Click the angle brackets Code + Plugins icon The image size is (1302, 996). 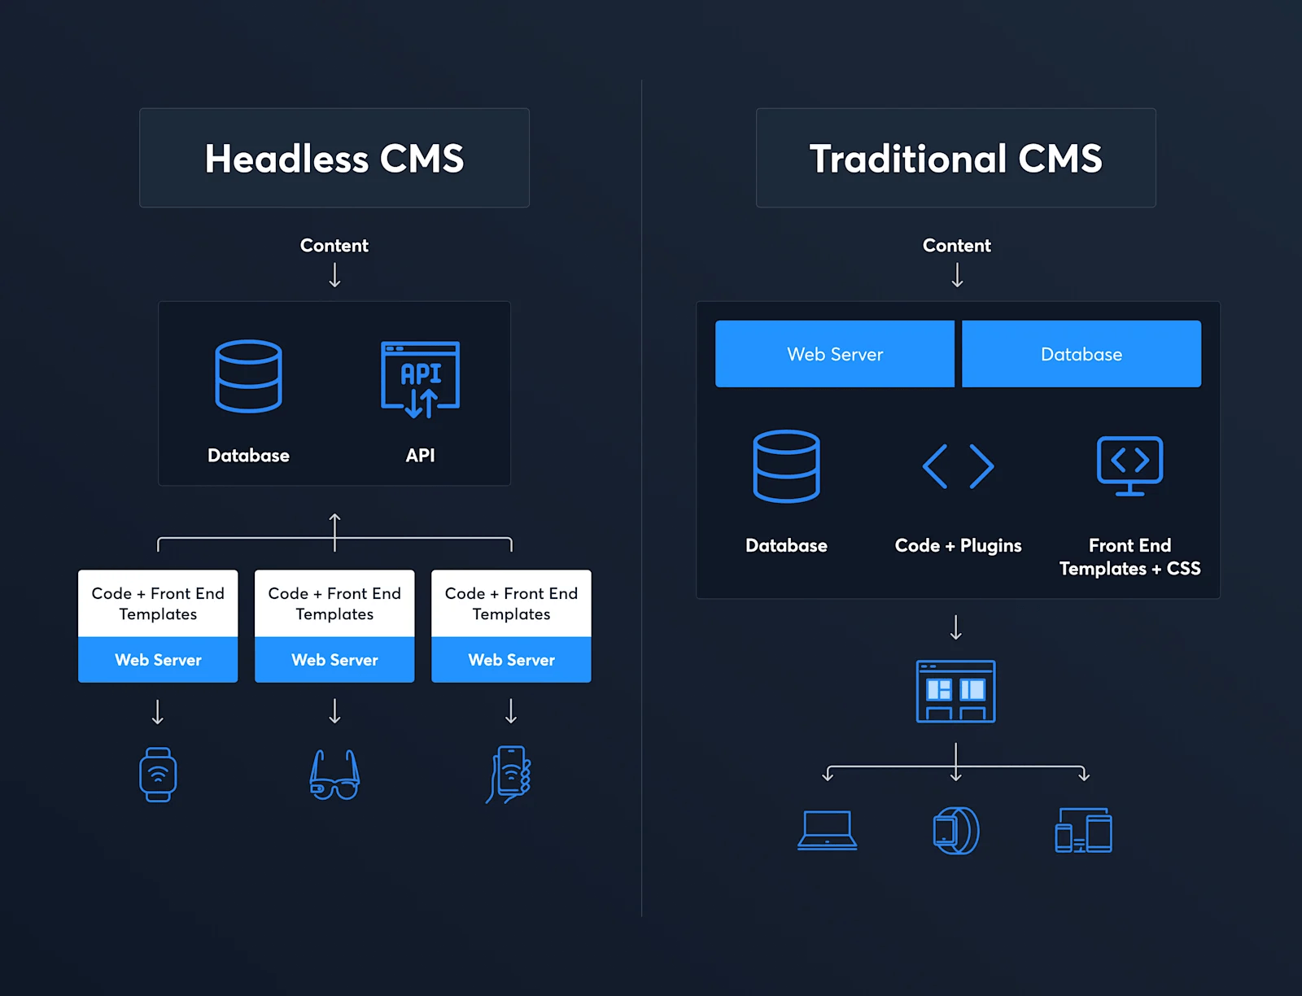click(x=958, y=466)
